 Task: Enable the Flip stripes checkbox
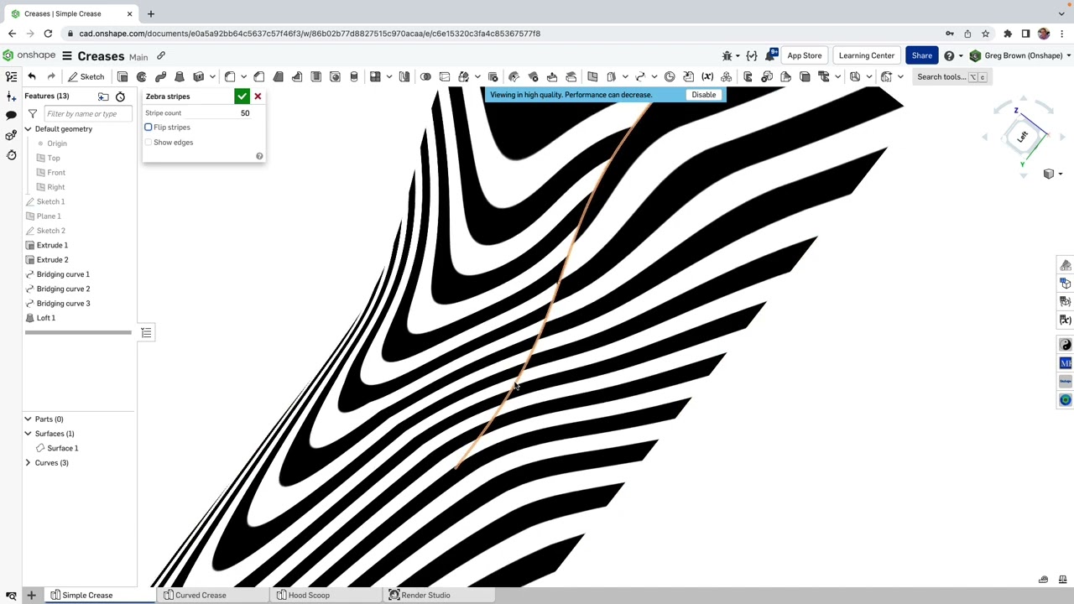coord(149,128)
